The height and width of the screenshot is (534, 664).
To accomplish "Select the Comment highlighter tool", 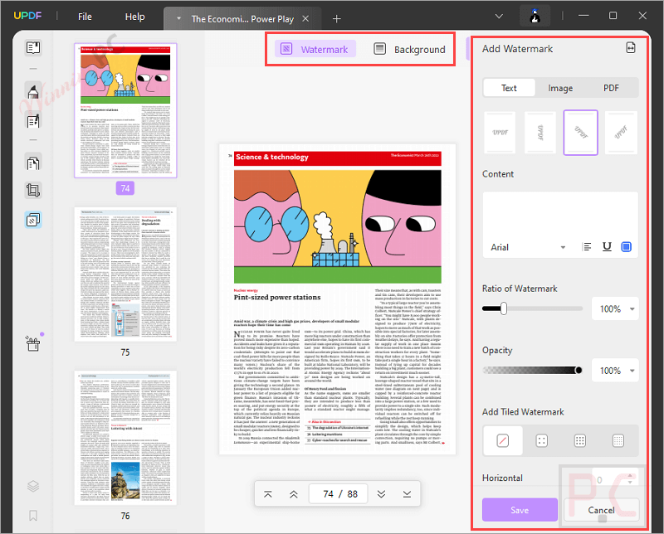I will point(33,90).
